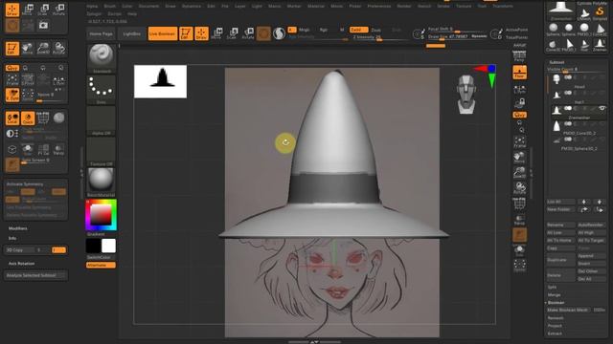The image size is (613, 344).
Task: Click the Move icon in top-left panel
Action: 28,10
